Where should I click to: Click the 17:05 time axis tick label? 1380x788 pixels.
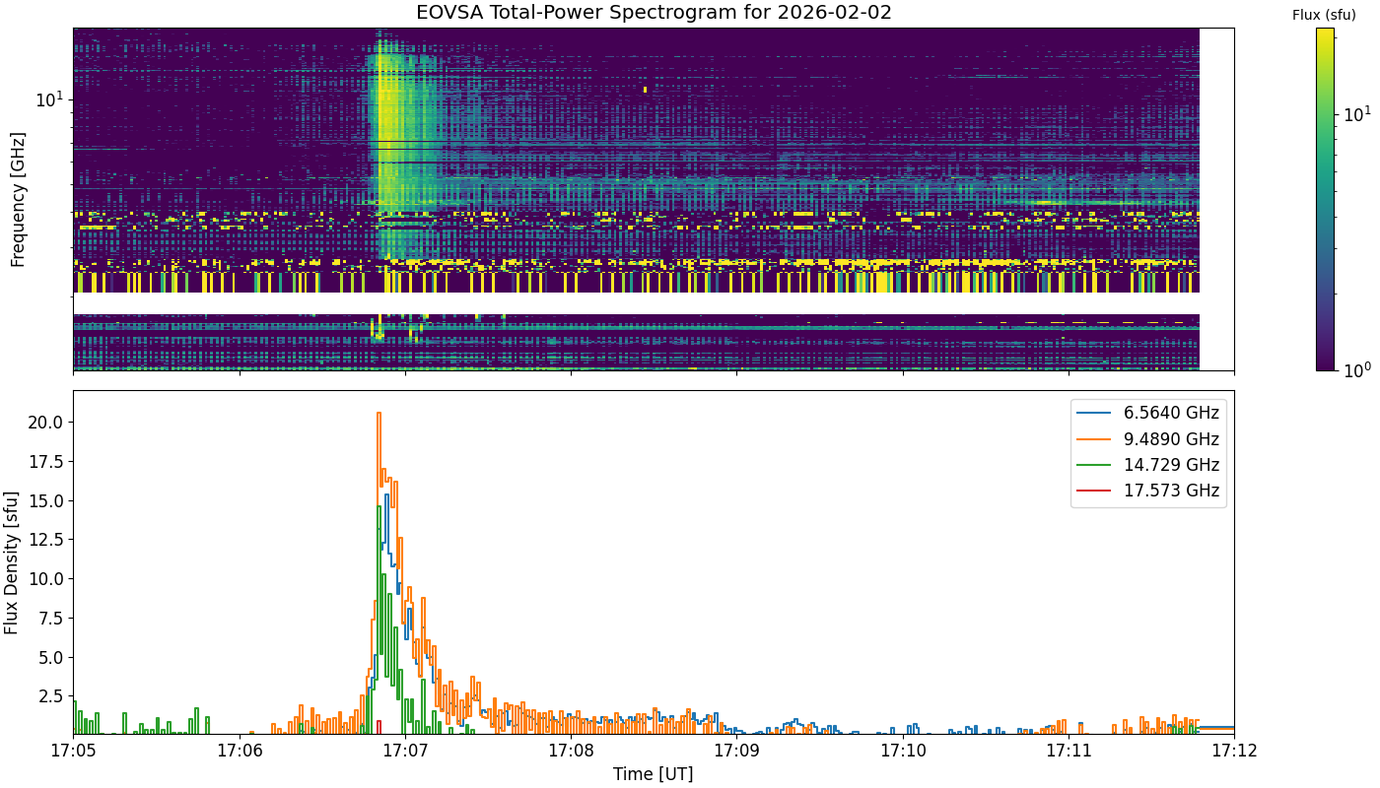[x=73, y=752]
